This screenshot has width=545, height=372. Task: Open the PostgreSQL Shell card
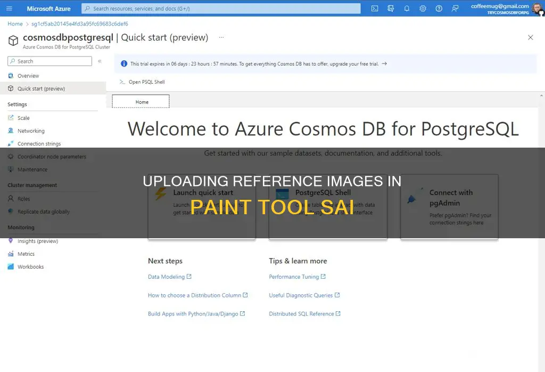[328, 207]
